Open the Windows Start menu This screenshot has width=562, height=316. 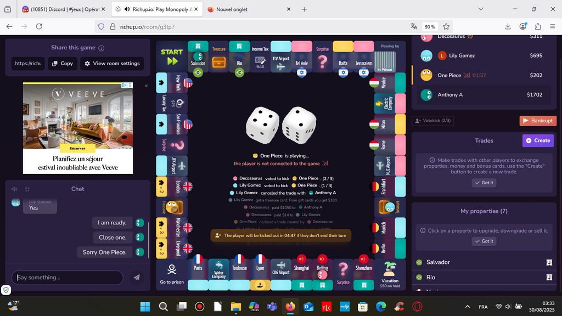tap(145, 307)
